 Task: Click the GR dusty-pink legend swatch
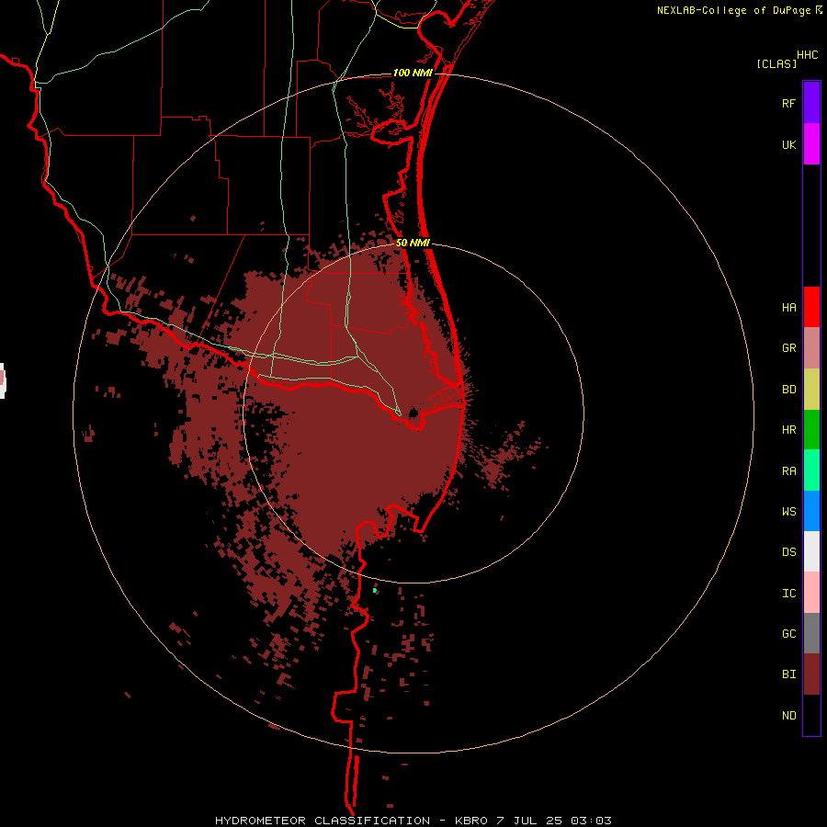point(811,347)
